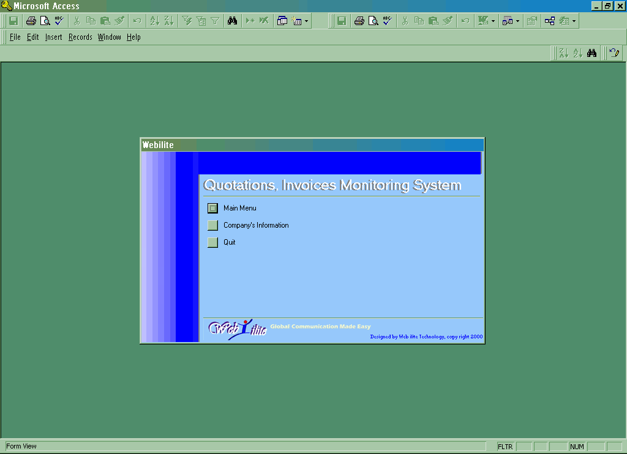Expand the New Object starburst dropdown arrow

click(306, 21)
